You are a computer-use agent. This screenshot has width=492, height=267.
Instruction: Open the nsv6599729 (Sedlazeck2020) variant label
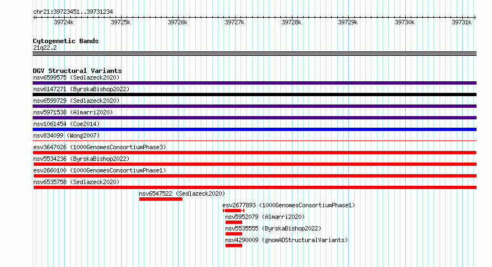click(76, 101)
